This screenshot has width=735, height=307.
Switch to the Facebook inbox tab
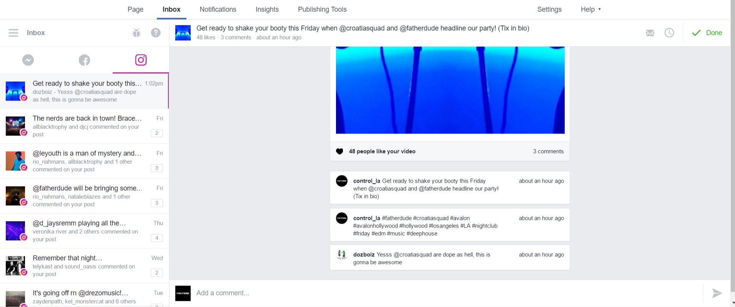pyautogui.click(x=85, y=60)
